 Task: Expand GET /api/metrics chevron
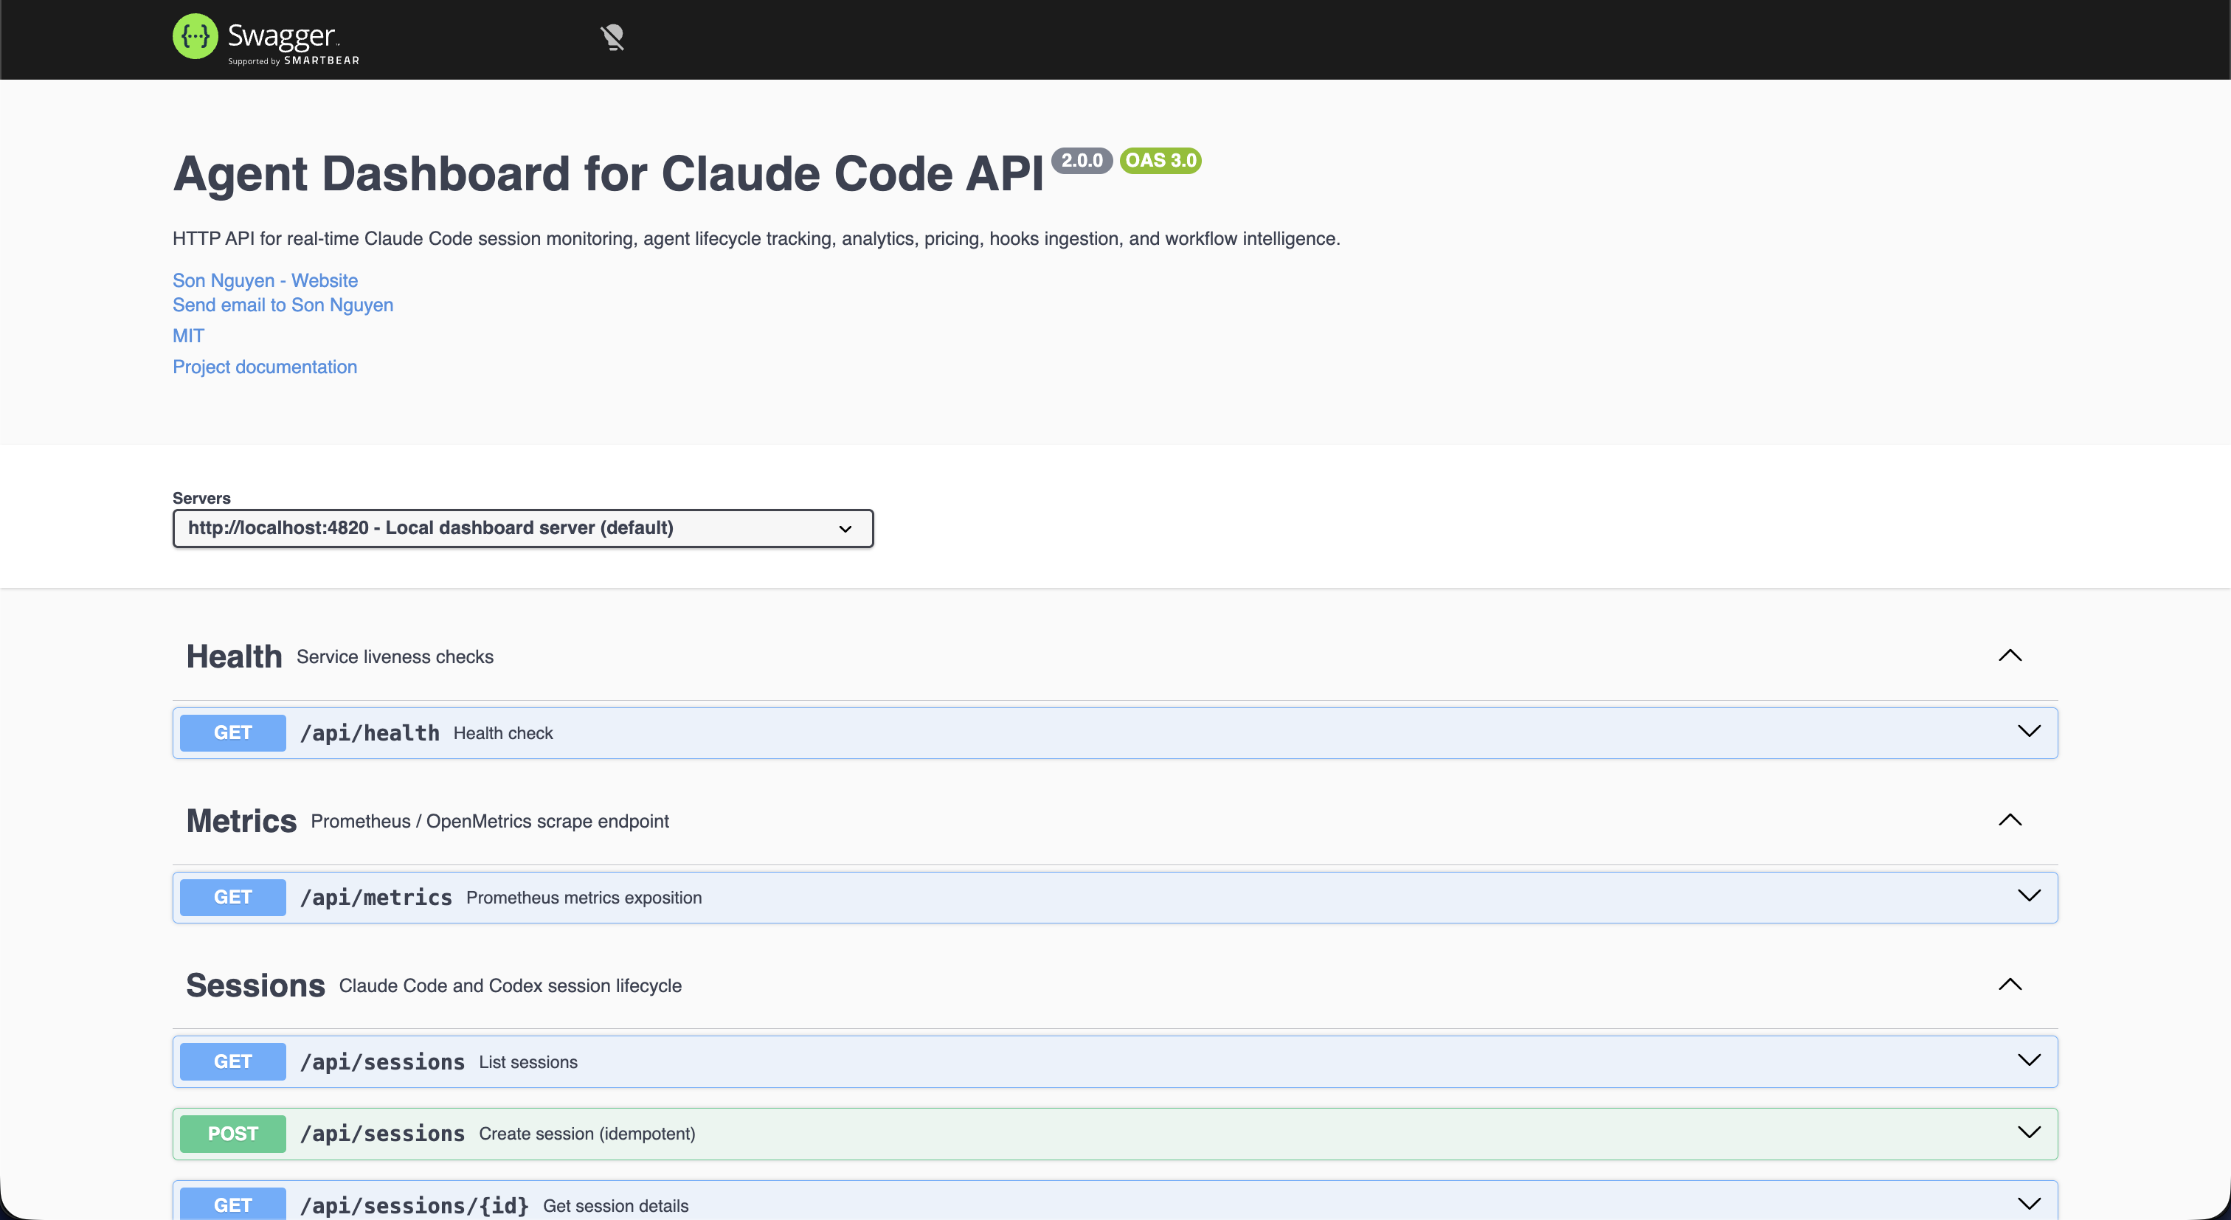point(2029,896)
